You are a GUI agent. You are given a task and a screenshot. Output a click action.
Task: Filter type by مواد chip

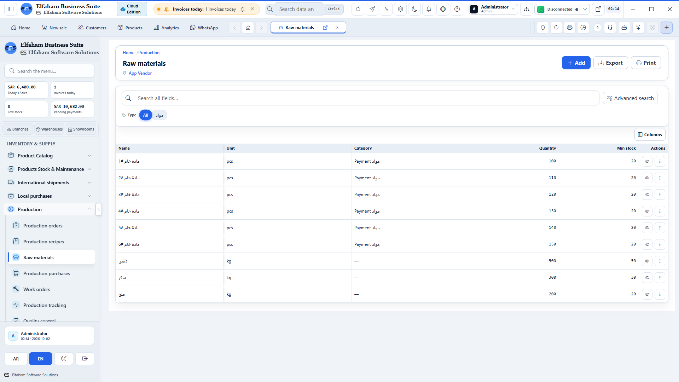point(159,115)
